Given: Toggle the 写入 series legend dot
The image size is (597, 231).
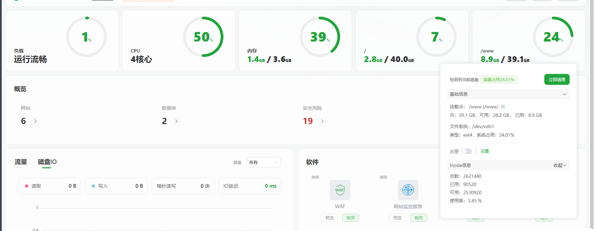Looking at the screenshot, I should (93, 186).
